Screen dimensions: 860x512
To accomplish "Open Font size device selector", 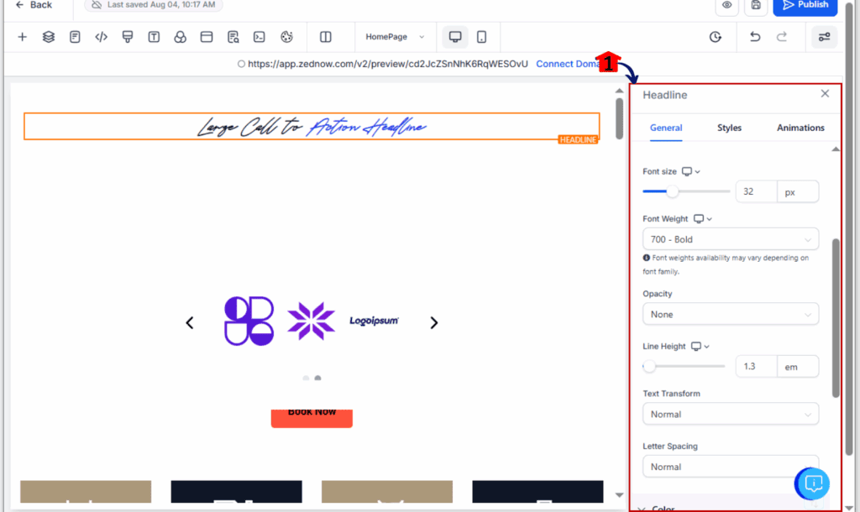I will [690, 171].
